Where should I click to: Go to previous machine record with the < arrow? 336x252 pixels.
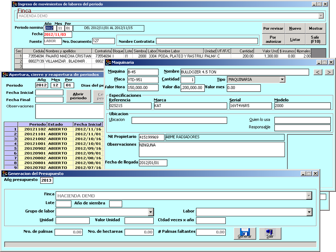[318, 72]
